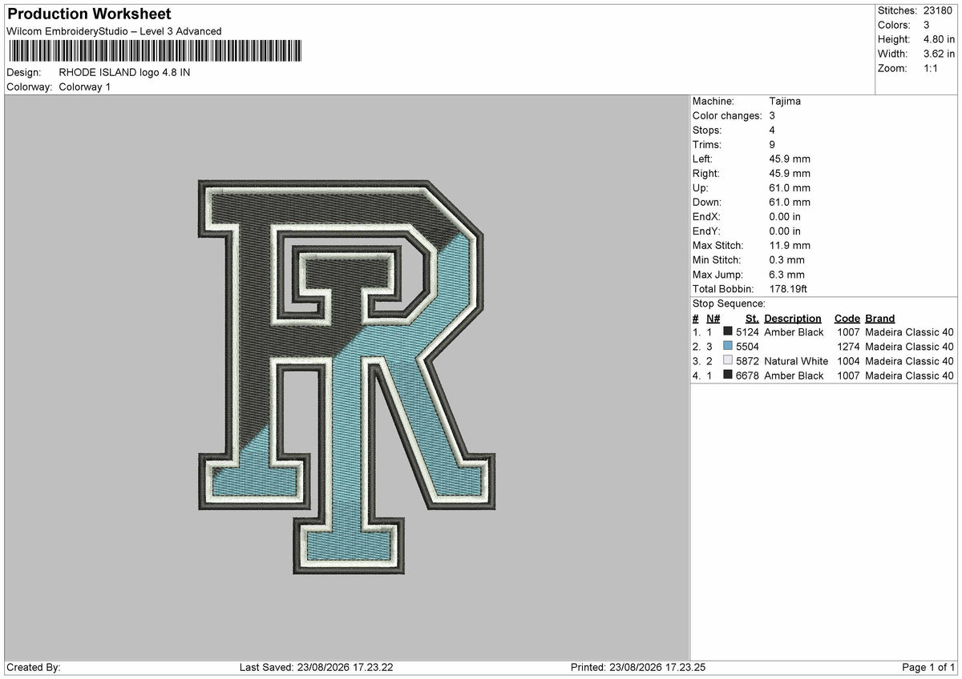
Task: Click thread code 1274
Action: click(x=848, y=346)
